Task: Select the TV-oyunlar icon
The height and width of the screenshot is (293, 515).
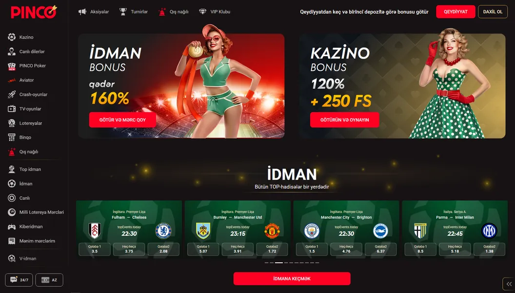Action: [12, 109]
